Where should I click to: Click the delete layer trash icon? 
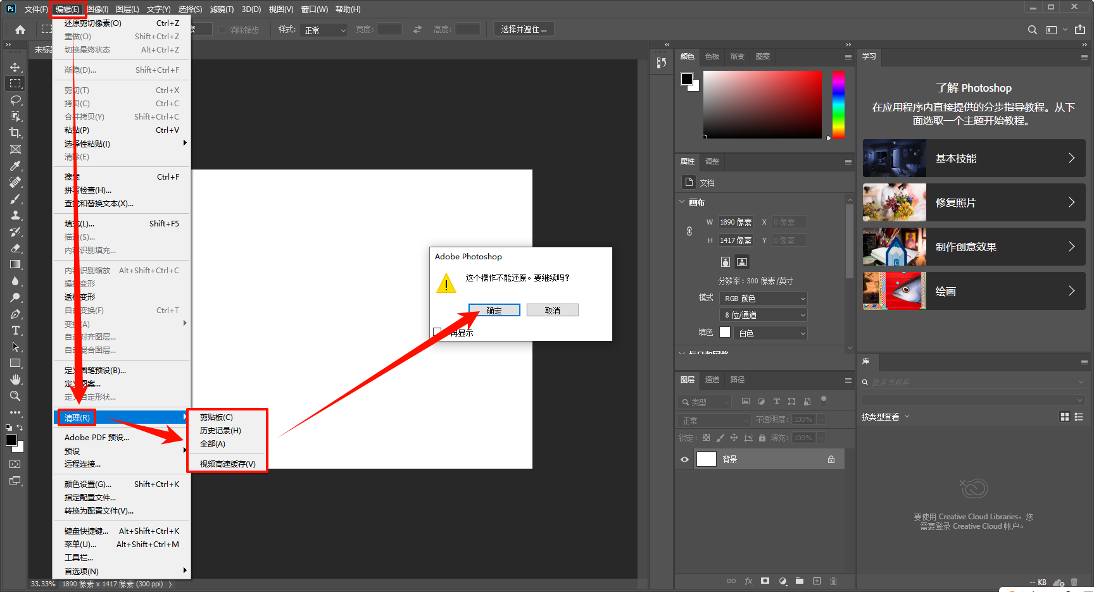[x=833, y=581]
